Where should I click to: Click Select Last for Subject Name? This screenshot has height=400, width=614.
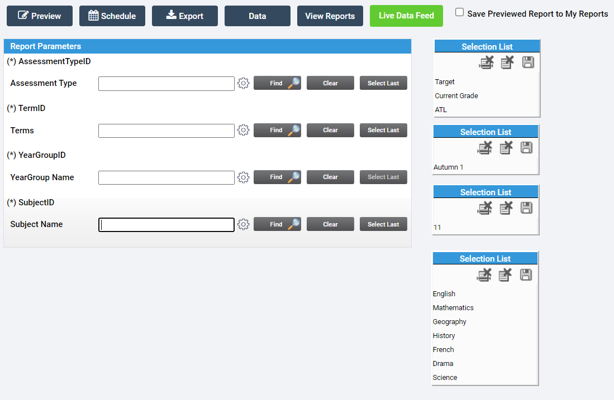[x=383, y=224]
